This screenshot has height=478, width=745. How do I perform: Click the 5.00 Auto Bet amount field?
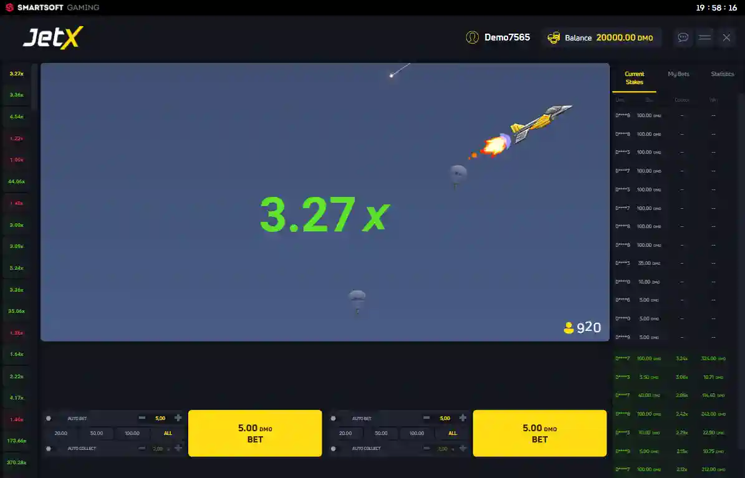tap(160, 418)
